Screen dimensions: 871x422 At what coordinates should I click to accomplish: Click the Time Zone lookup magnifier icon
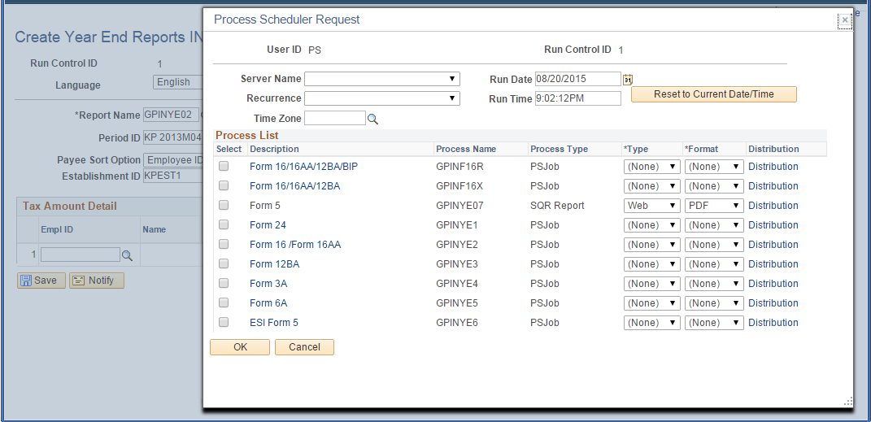(x=372, y=119)
